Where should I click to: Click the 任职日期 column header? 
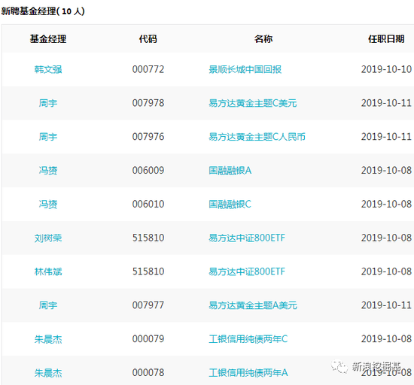coord(386,39)
